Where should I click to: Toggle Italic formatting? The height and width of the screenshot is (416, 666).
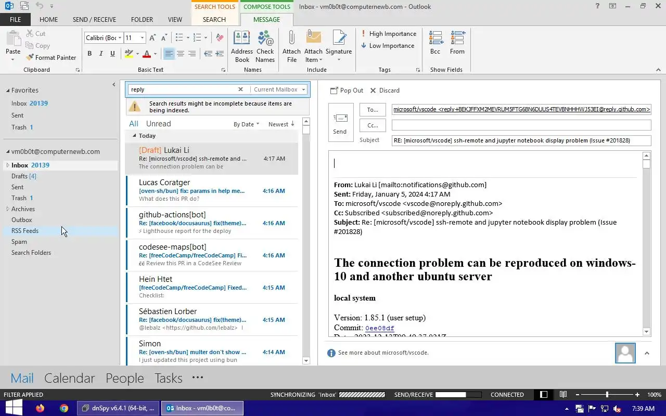101,54
